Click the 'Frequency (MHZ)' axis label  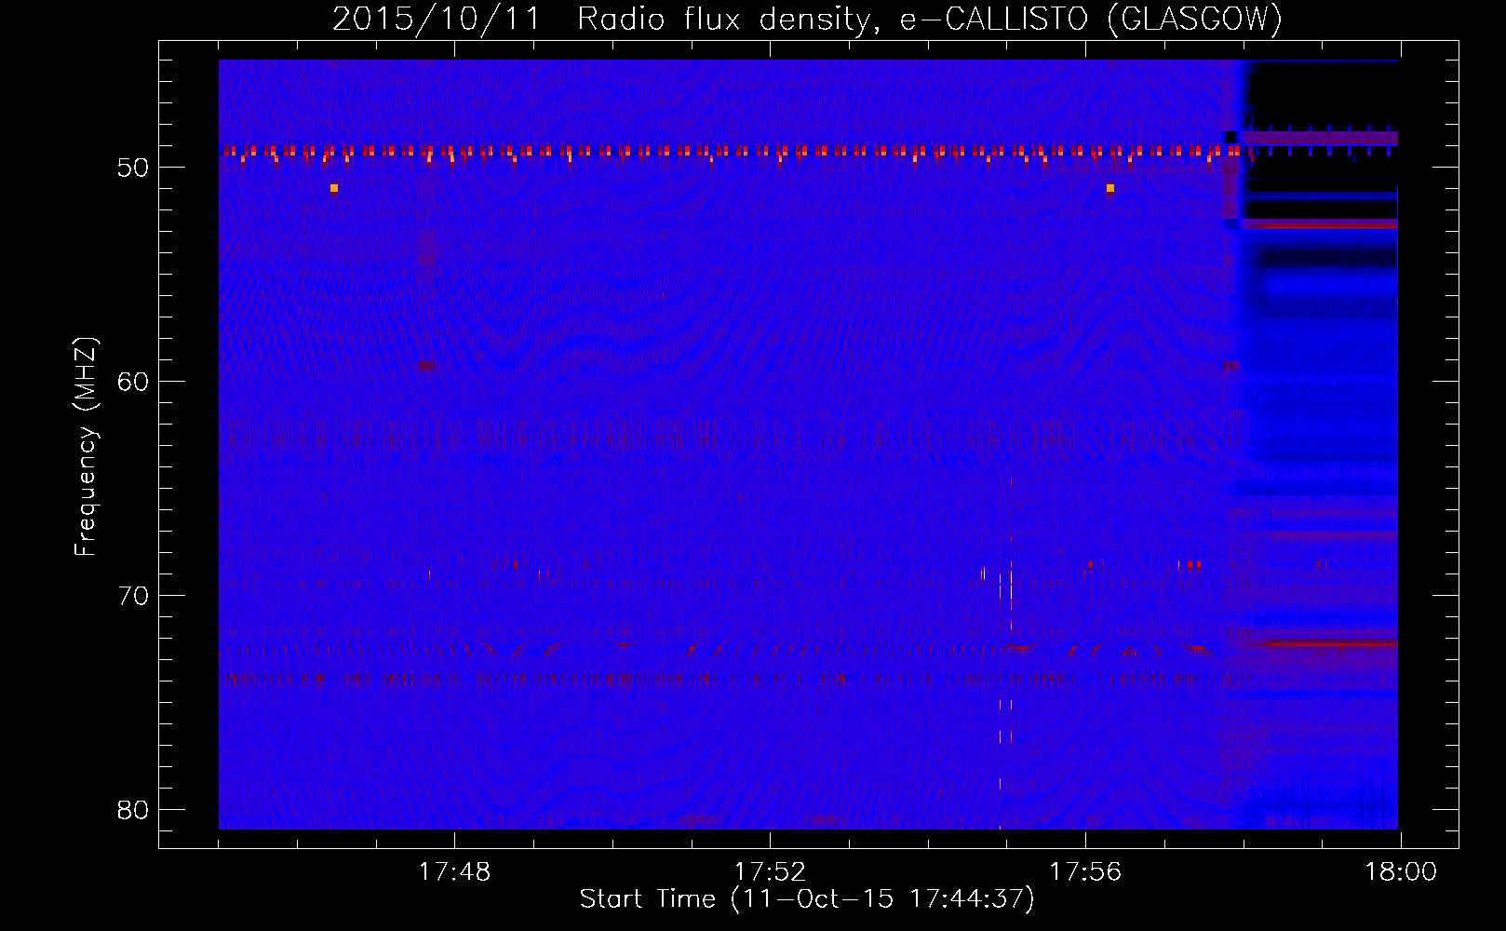tap(86, 446)
